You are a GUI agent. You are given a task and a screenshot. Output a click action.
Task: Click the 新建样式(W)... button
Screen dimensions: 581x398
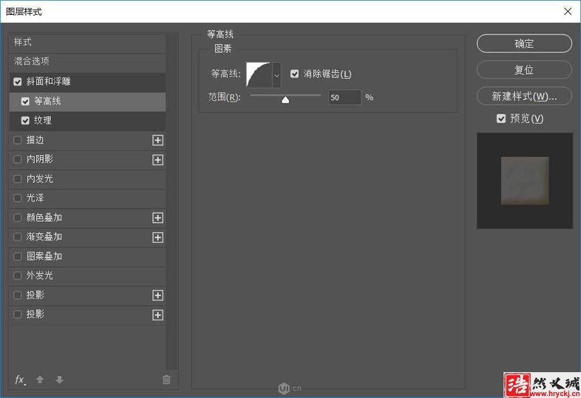pyautogui.click(x=524, y=96)
